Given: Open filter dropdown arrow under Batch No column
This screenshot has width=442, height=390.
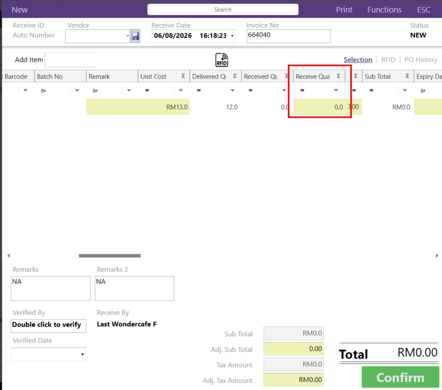Looking at the screenshot, I should click(x=77, y=91).
